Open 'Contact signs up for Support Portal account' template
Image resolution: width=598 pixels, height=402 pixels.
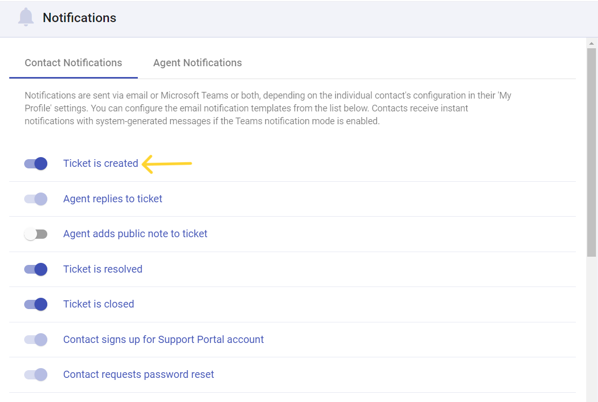(x=163, y=339)
